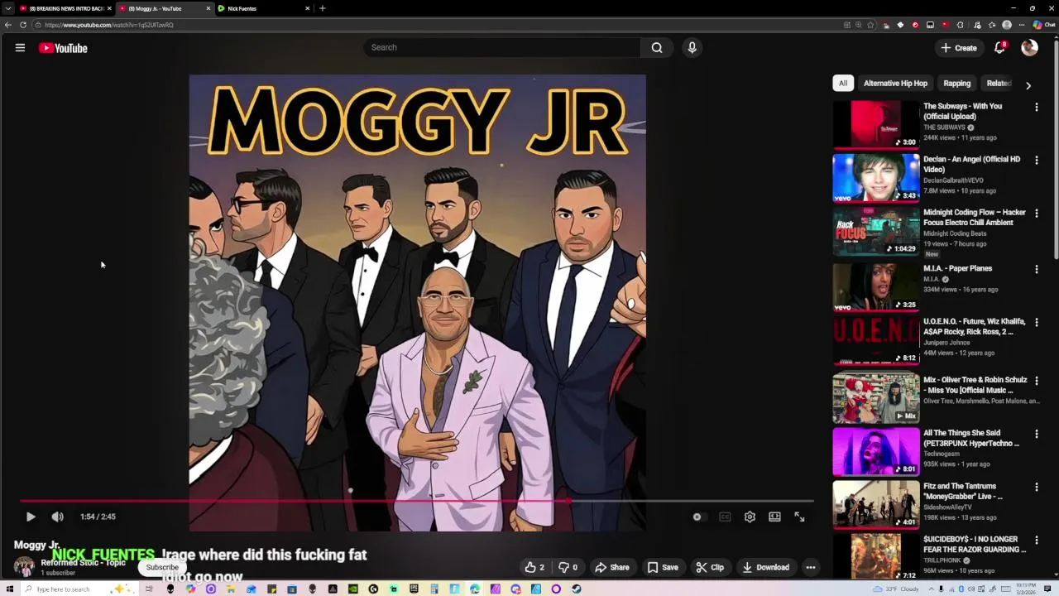The image size is (1059, 596).
Task: Open options for Mix - Oliver Tree
Action: pyautogui.click(x=1037, y=380)
